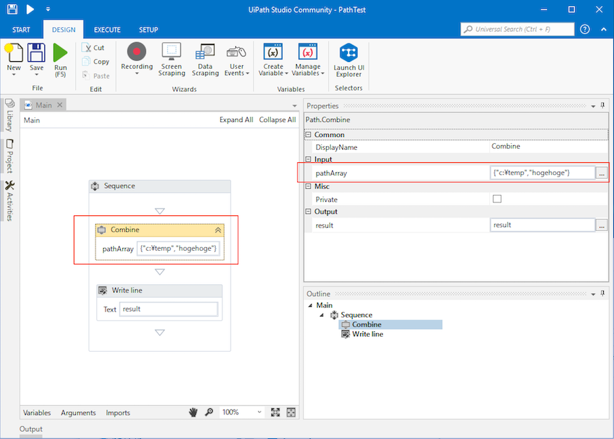Click Collapse All in designer
This screenshot has width=614, height=439.
pyautogui.click(x=277, y=120)
